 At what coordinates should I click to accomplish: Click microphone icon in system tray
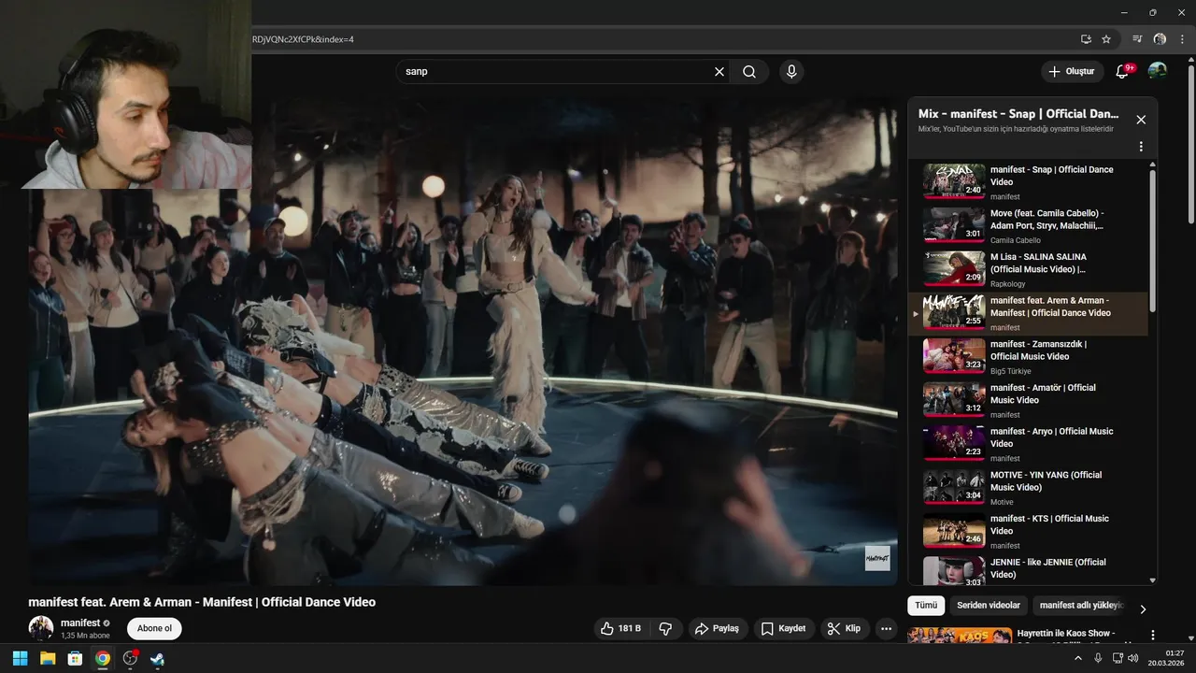pyautogui.click(x=1098, y=658)
